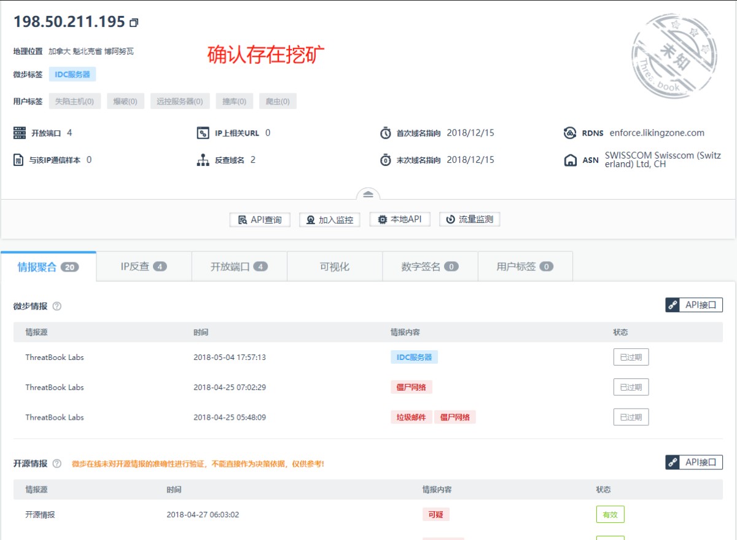737x540 pixels.
Task: Click the open port count 4
Action: tap(69, 133)
